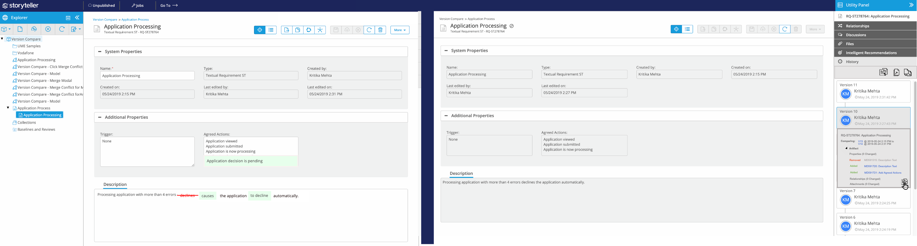Image resolution: width=917 pixels, height=246 pixels.
Task: Click the discard version icon in History toolbar
Action: tap(908, 72)
